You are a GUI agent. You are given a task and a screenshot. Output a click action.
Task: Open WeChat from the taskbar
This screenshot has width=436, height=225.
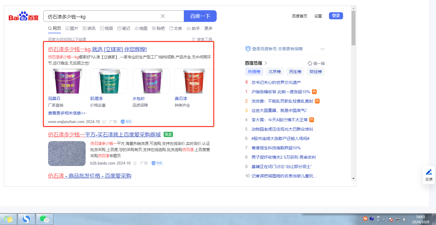(44, 219)
